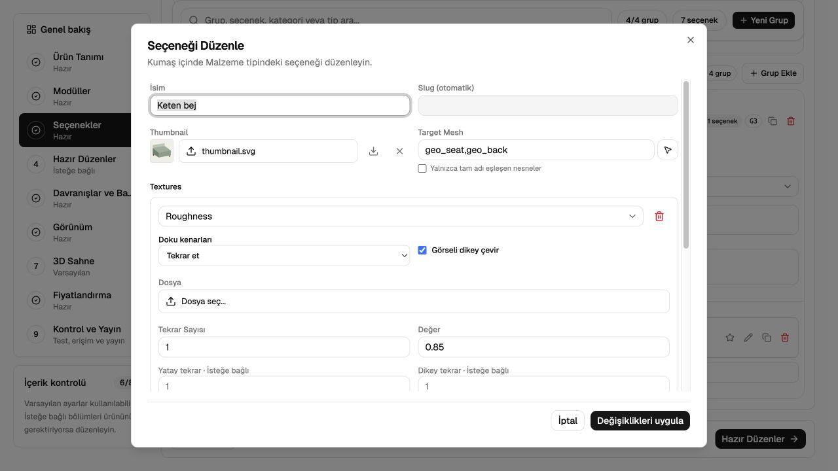Viewport: 838px width, 471px height.
Task: Expand the background panel chevron dropdown
Action: click(787, 186)
